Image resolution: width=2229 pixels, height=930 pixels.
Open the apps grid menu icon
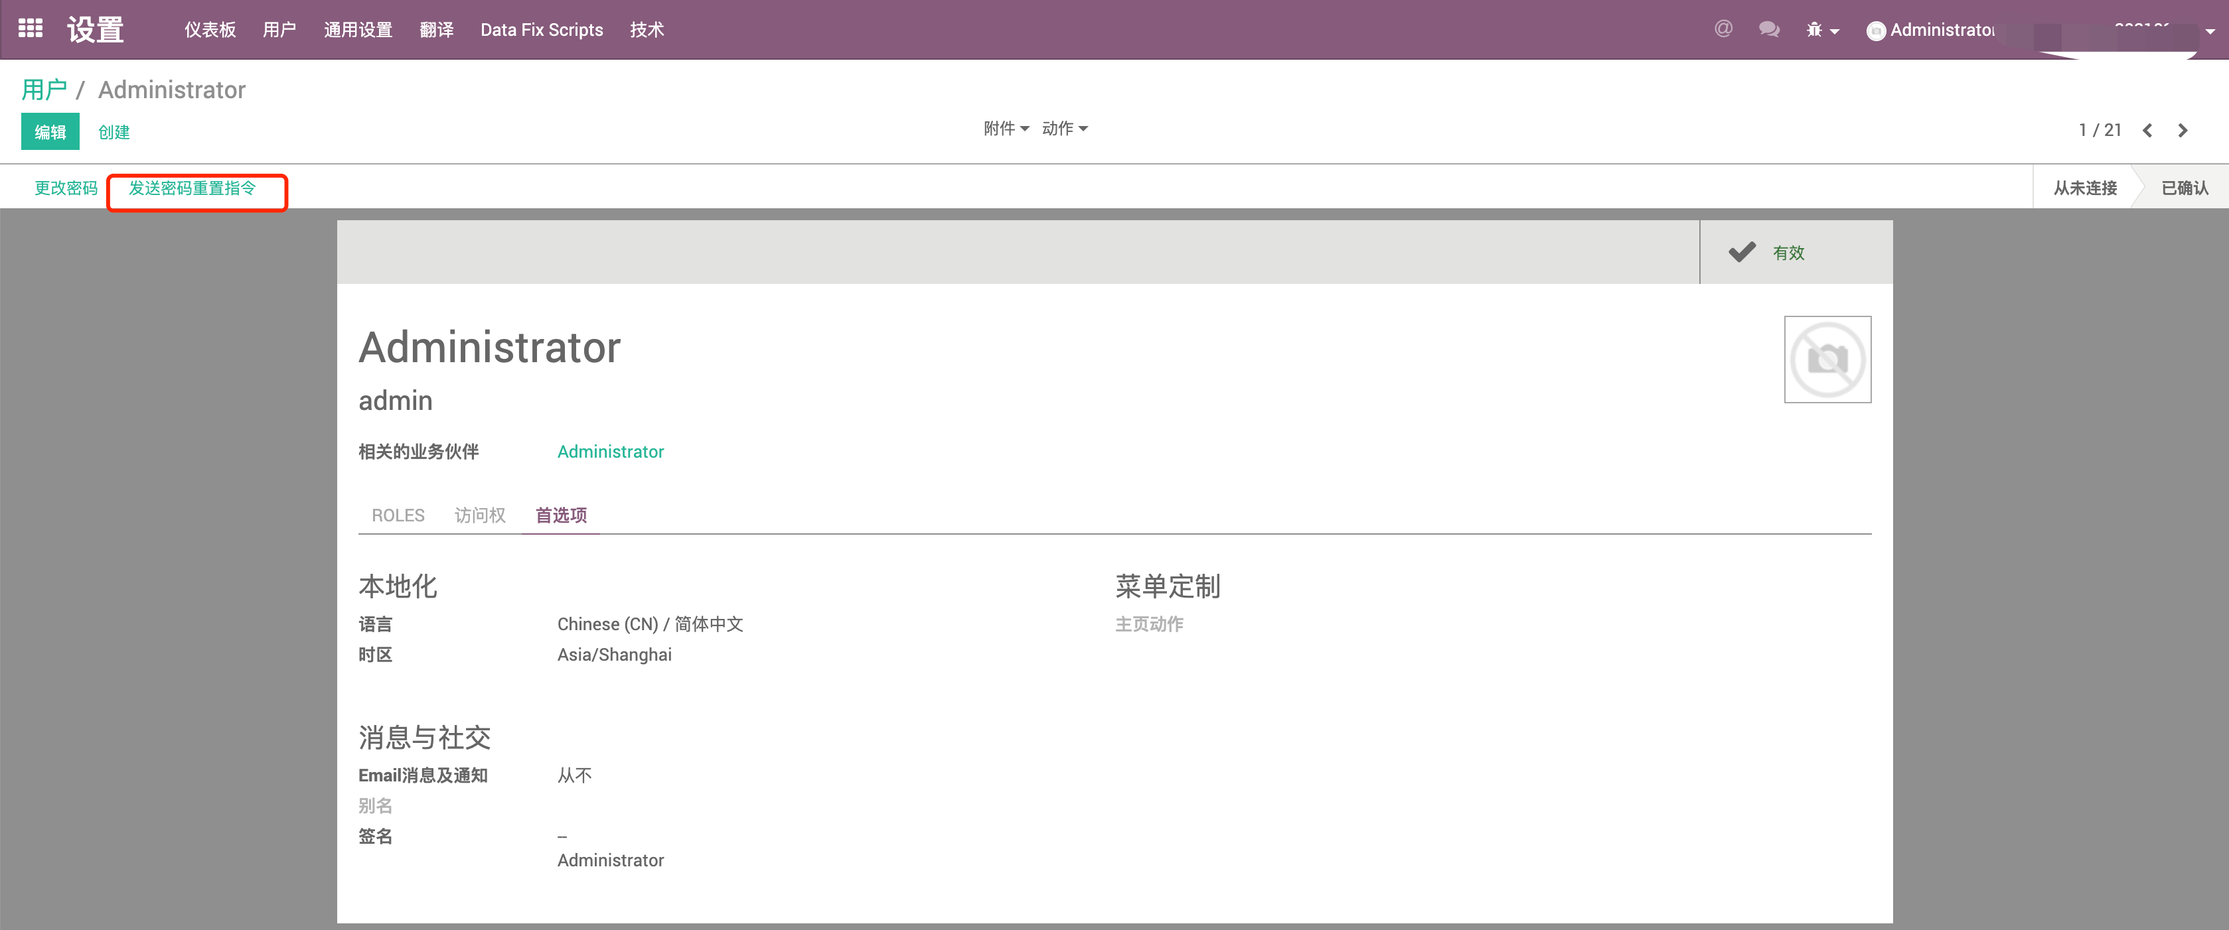click(x=31, y=29)
